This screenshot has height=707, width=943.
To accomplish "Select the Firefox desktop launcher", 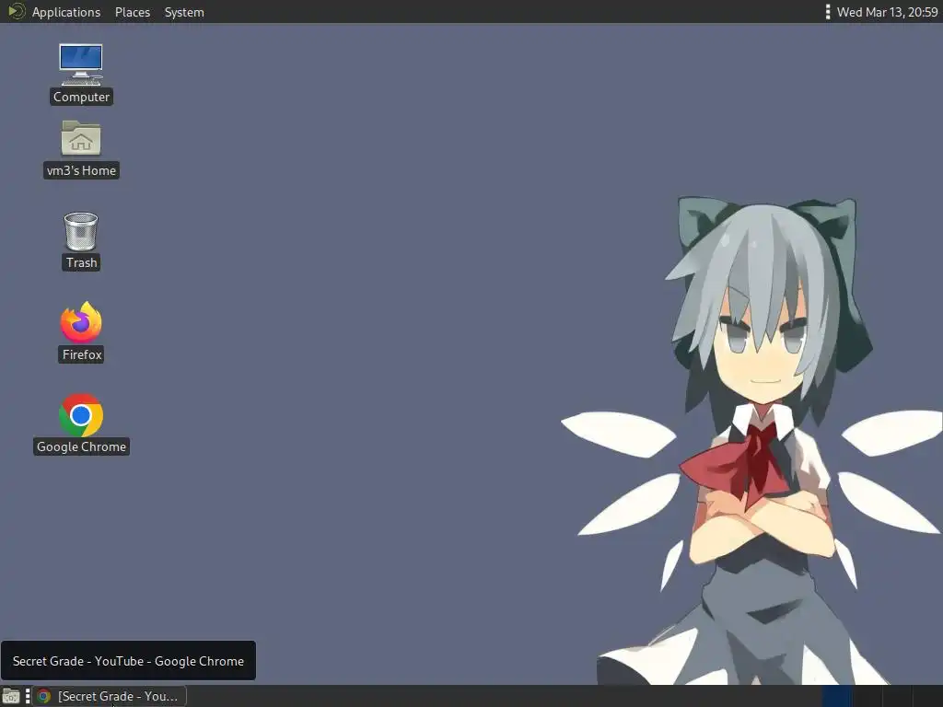I will [x=81, y=323].
